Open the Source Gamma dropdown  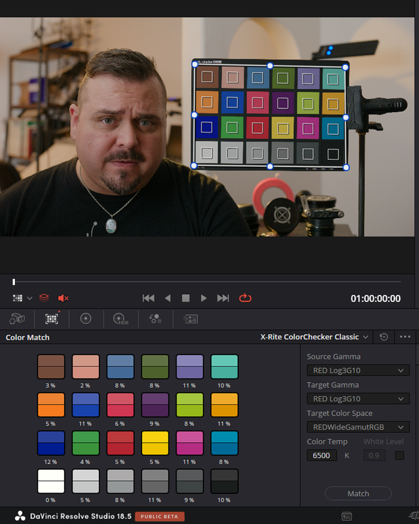(358, 370)
